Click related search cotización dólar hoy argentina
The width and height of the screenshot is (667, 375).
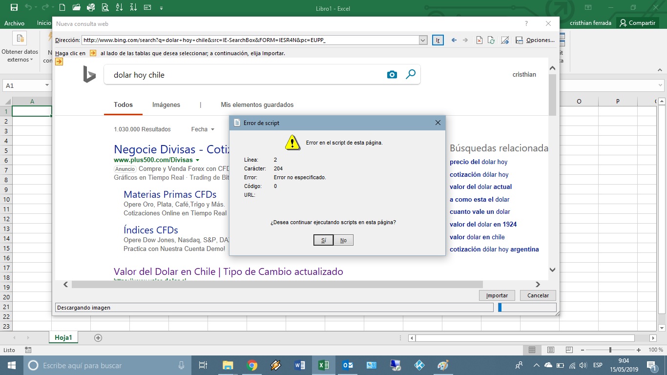click(x=494, y=249)
